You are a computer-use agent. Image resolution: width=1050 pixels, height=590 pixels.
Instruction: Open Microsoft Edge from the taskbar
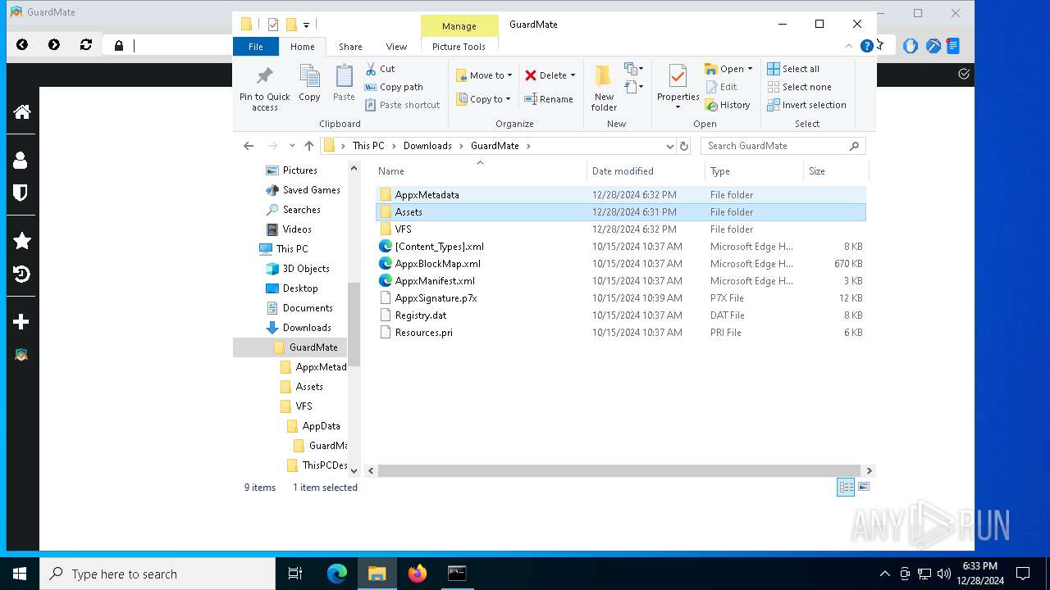click(x=337, y=574)
